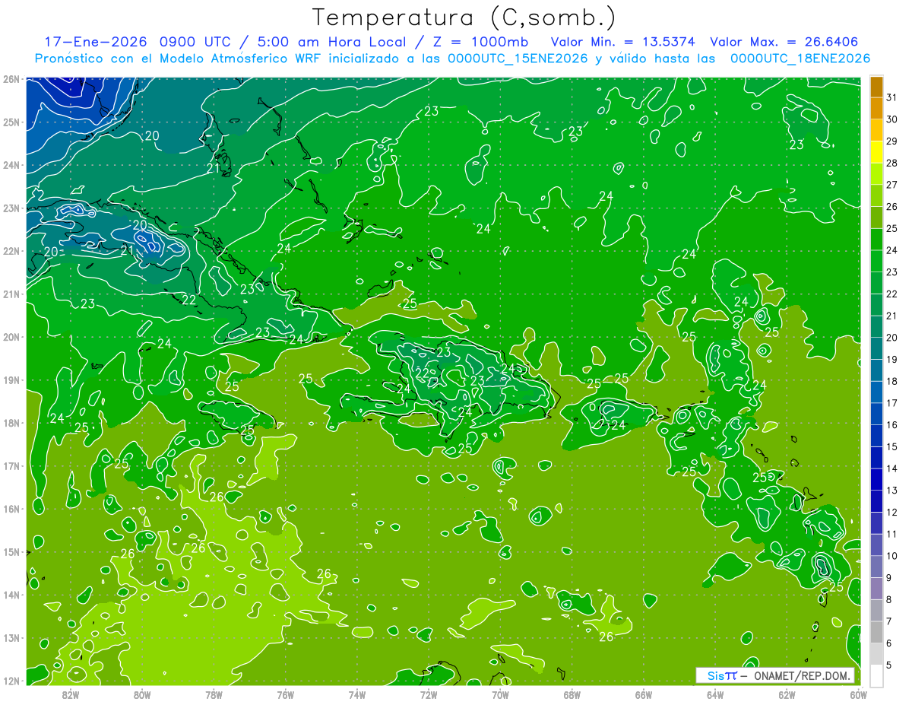Click the longitude label "72W"
Screen dimensions: 912x705
pos(429,694)
